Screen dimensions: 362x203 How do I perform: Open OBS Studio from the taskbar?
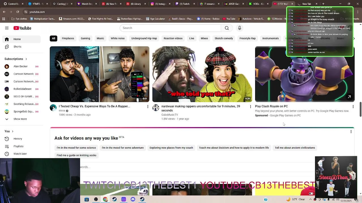(96, 199)
